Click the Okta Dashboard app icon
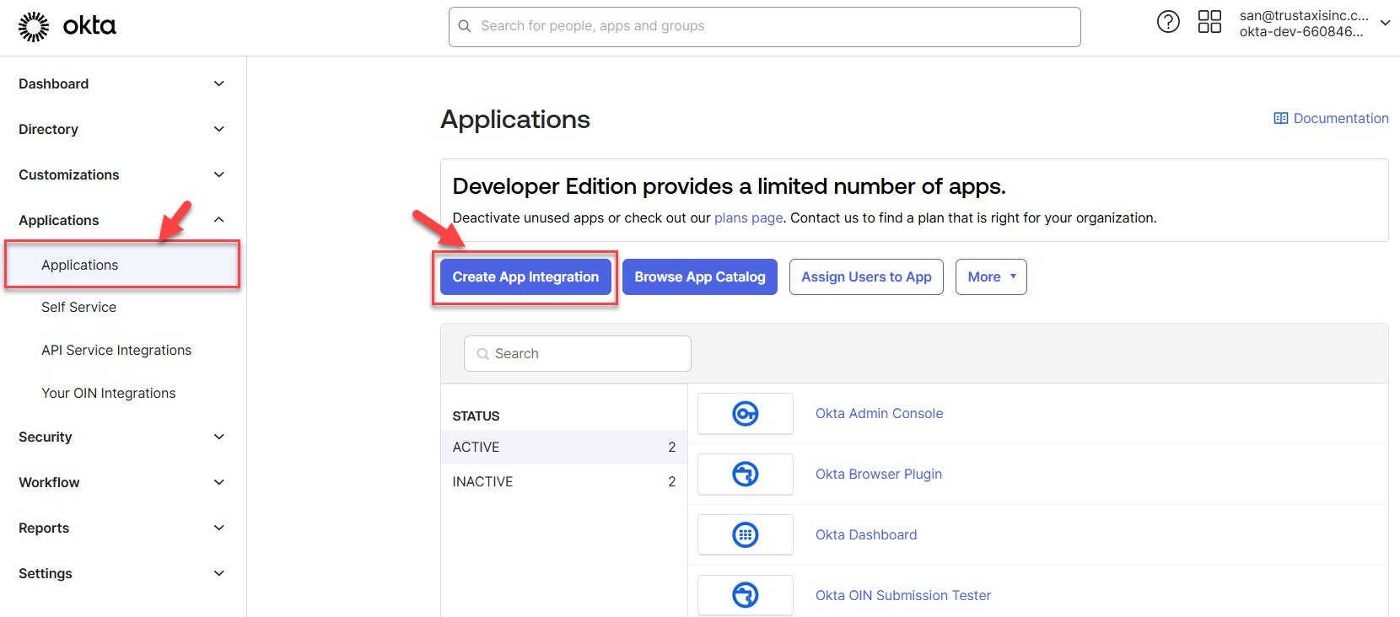This screenshot has height=617, width=1400. tap(746, 535)
